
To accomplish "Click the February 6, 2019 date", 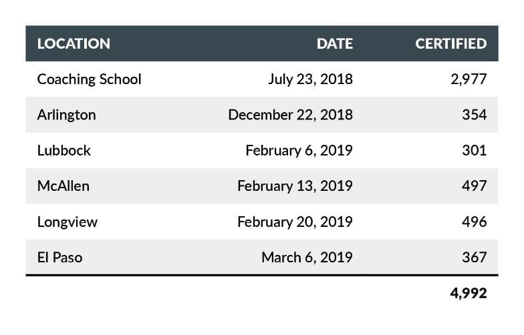I will (x=299, y=150).
